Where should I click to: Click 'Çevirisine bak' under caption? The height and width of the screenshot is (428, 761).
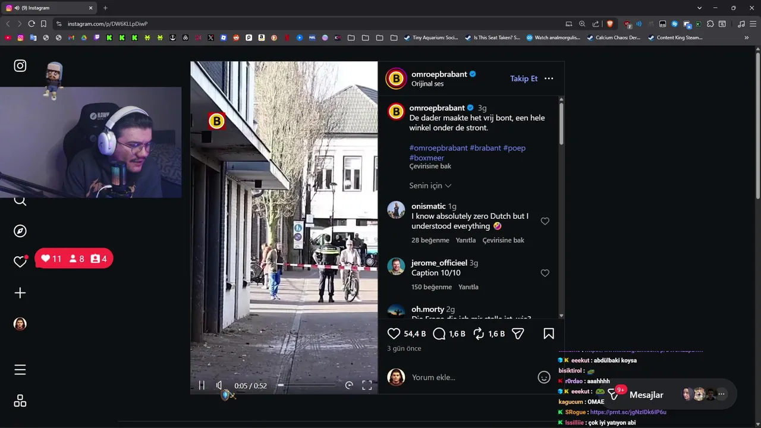(x=430, y=166)
